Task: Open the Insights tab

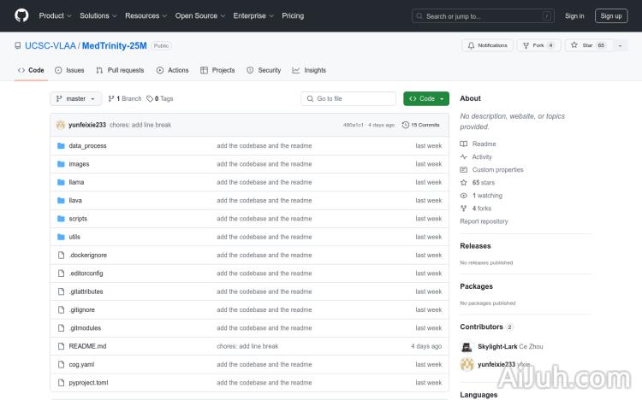Action: 309,70
